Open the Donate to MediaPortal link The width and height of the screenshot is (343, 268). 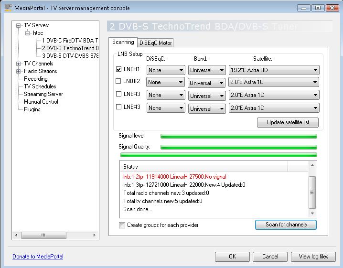point(38,257)
